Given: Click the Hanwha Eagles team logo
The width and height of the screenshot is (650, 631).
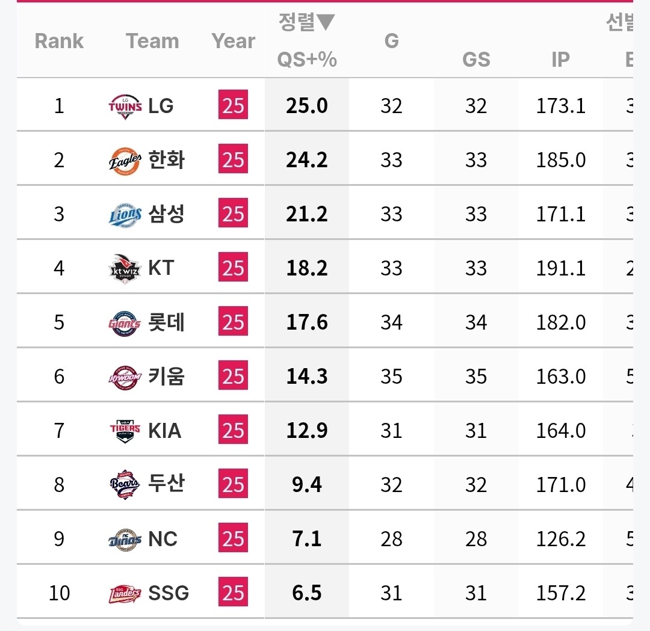Looking at the screenshot, I should (x=125, y=160).
